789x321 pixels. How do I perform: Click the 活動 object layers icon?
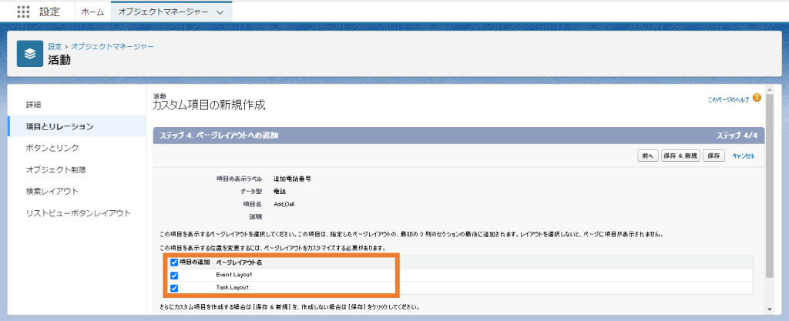[30, 54]
